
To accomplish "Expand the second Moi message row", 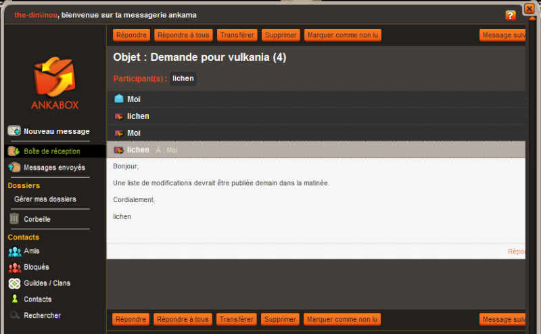I will pos(316,133).
